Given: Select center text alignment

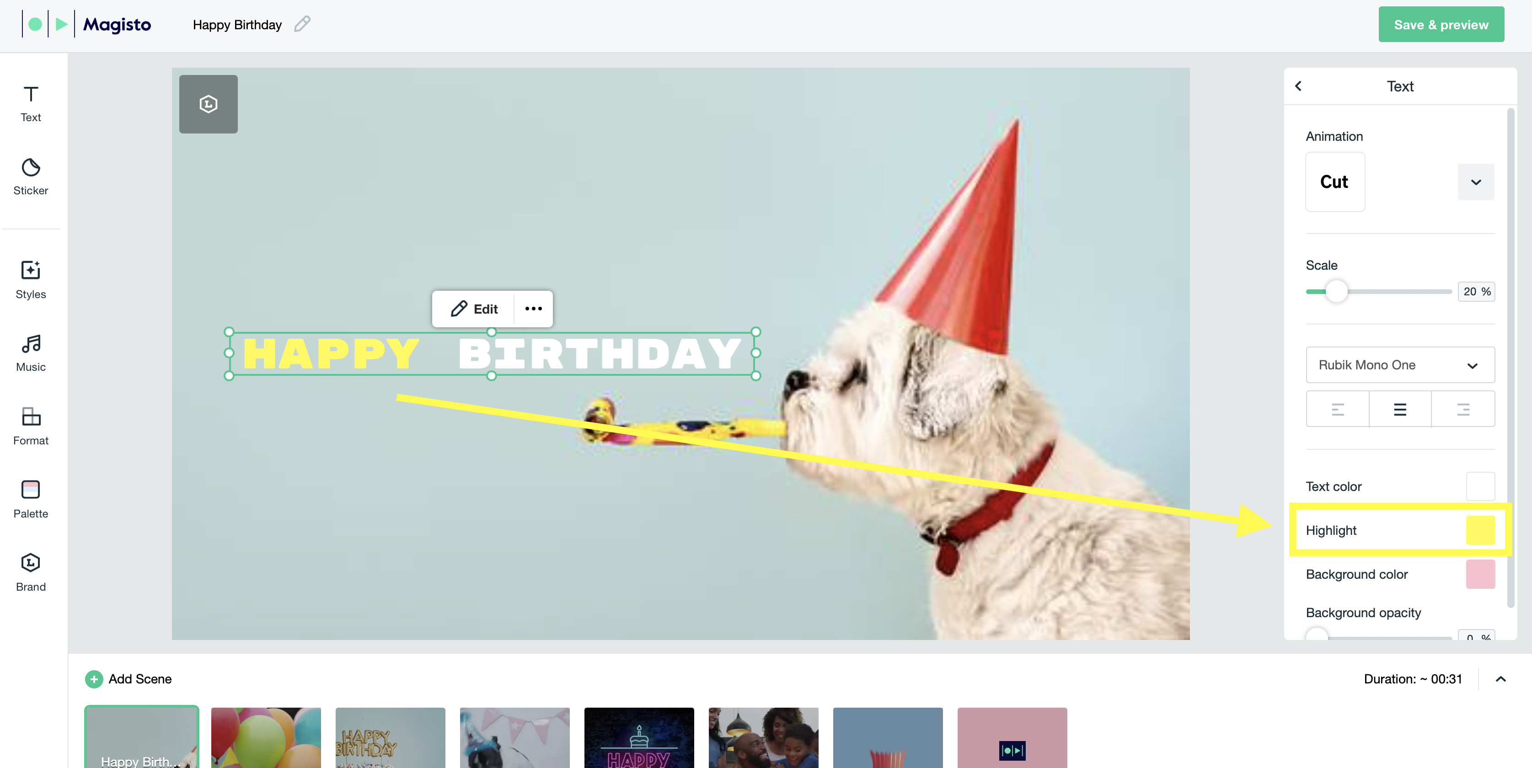Looking at the screenshot, I should point(1400,409).
